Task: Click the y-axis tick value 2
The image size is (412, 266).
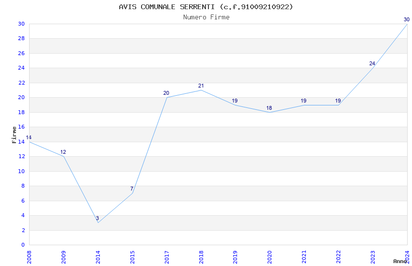Action: click(x=23, y=230)
